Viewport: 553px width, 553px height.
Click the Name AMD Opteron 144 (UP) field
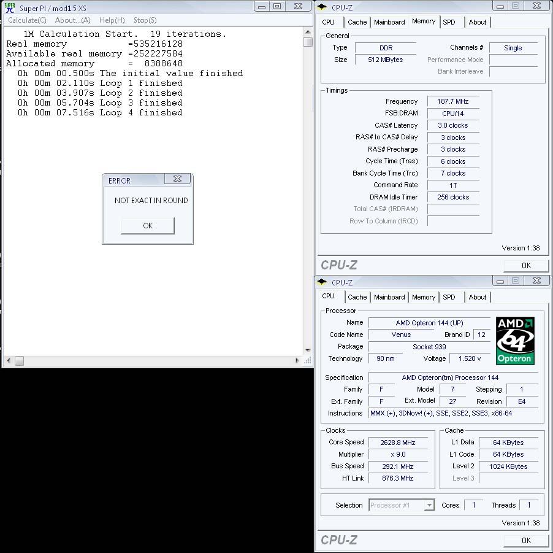point(429,323)
